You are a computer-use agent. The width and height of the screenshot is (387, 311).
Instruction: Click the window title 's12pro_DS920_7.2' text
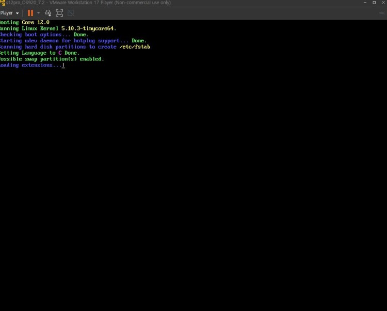(x=26, y=3)
